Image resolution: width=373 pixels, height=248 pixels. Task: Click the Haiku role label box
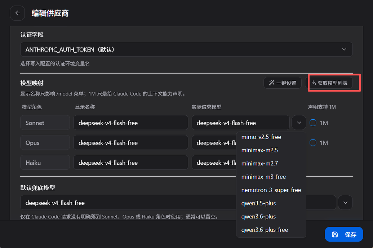45,163
